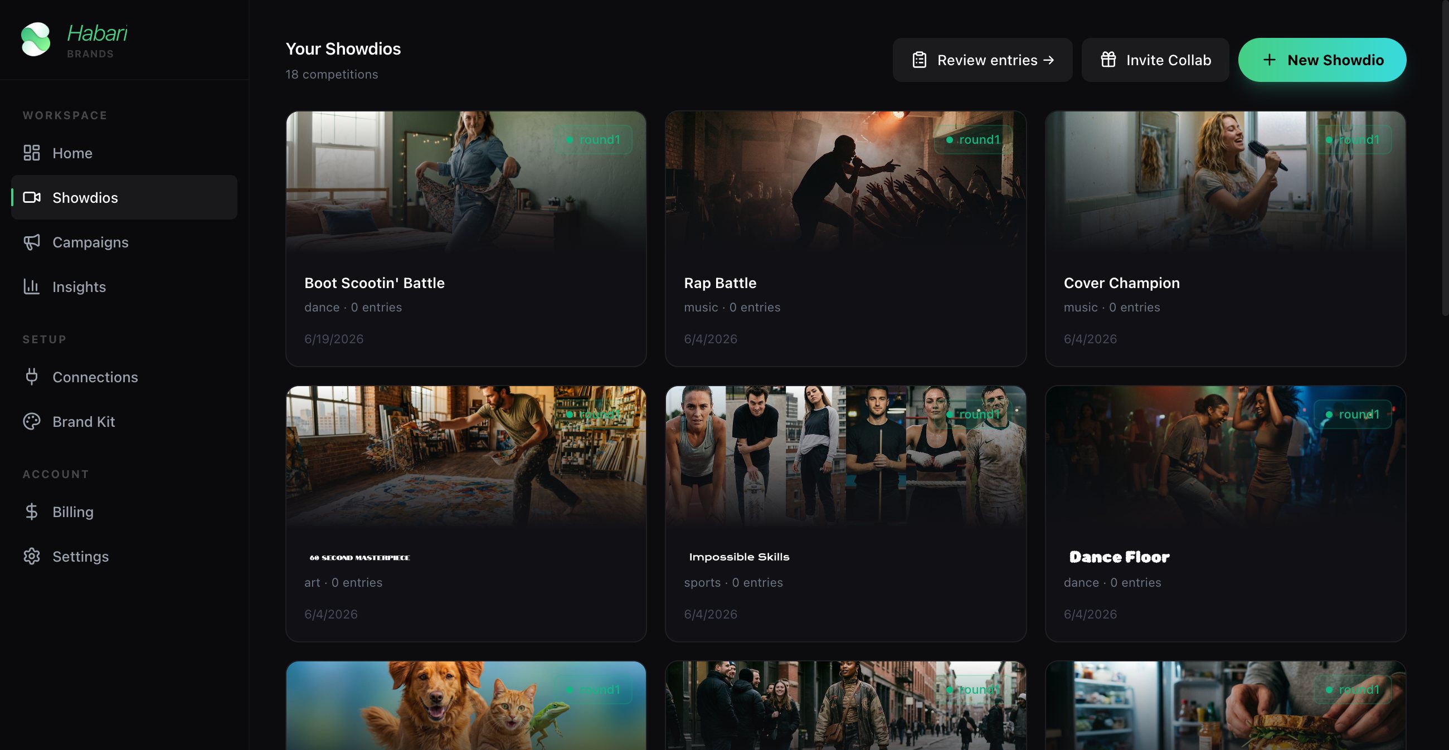This screenshot has width=1449, height=750.
Task: Click the Boot Scootin' Battle title
Action: 375,283
